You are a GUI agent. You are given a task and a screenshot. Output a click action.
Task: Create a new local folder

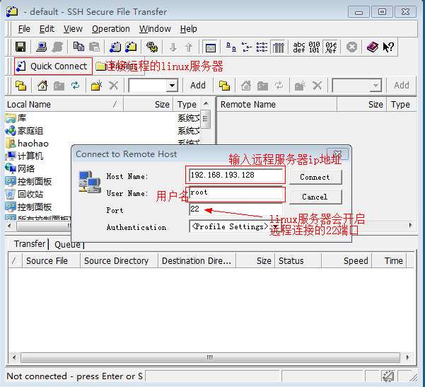pyautogui.click(x=96, y=86)
